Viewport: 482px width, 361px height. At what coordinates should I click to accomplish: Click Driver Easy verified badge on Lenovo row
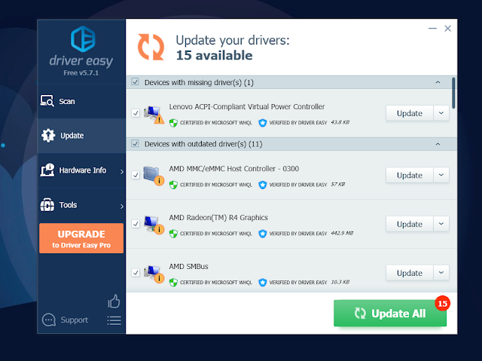click(263, 123)
